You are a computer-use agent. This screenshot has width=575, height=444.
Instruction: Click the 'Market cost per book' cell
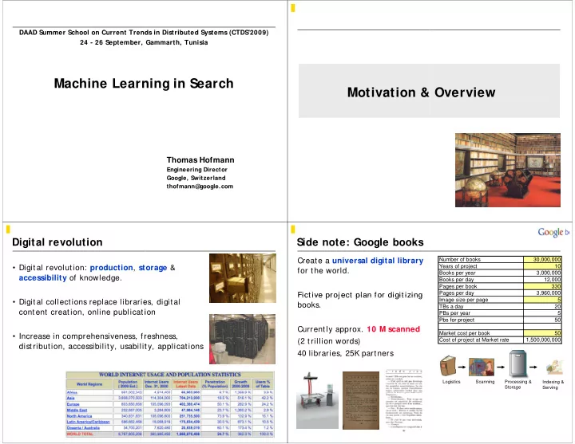(481, 333)
